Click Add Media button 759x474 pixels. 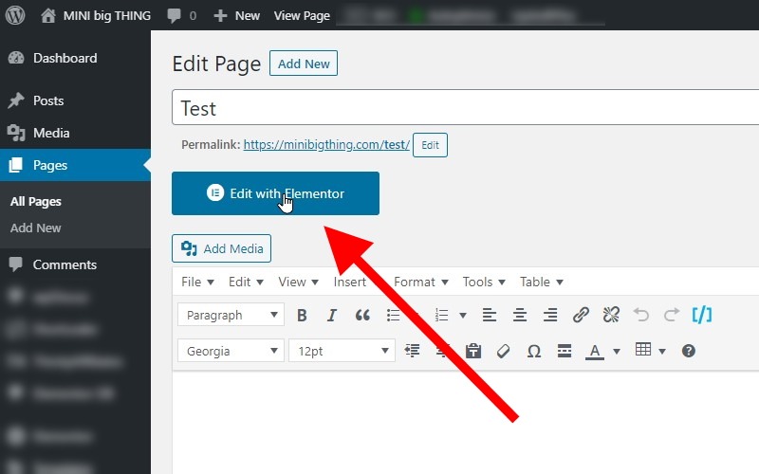click(x=221, y=248)
